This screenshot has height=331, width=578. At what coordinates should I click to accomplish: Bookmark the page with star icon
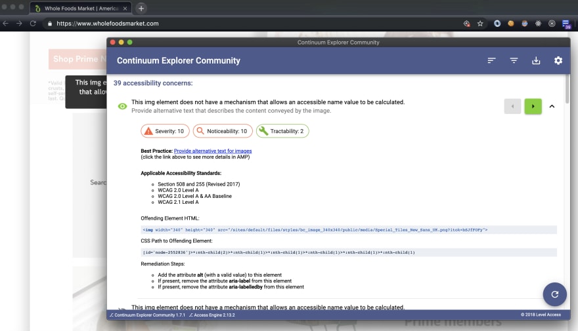pos(480,24)
